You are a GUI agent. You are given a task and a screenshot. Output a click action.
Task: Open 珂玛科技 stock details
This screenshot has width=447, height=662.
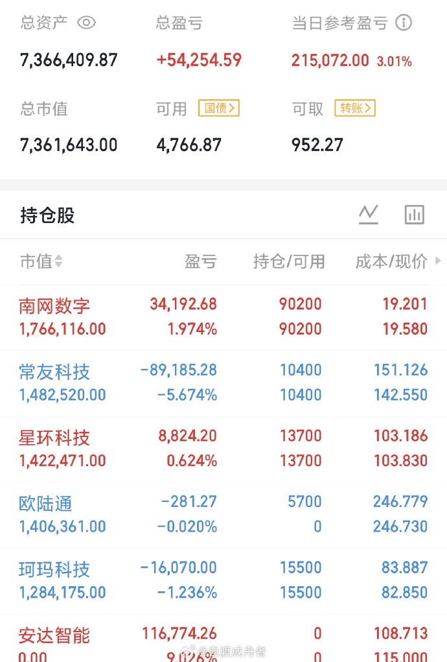pyautogui.click(x=54, y=569)
